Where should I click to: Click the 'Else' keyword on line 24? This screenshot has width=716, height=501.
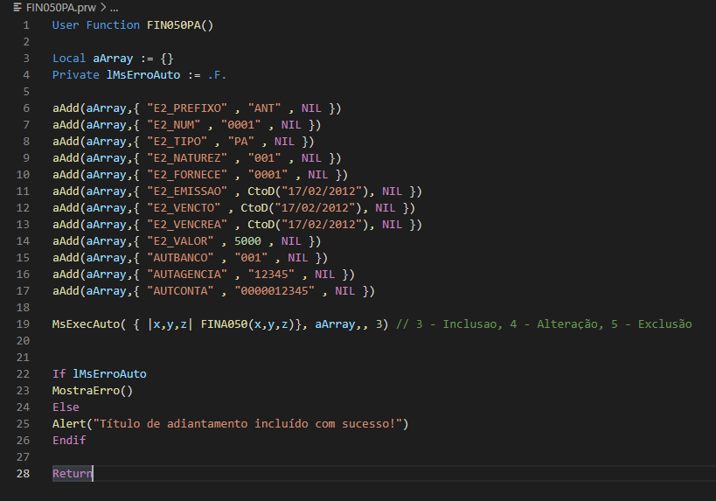66,407
